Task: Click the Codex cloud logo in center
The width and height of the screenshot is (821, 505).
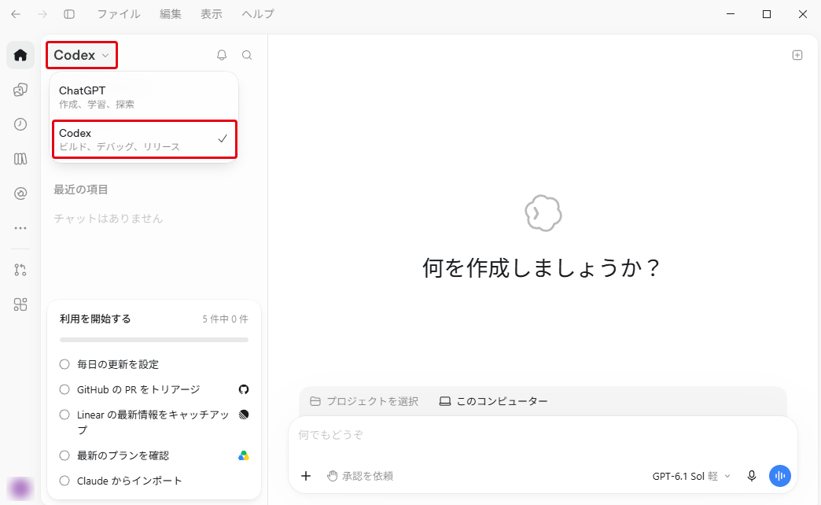Action: 543,213
